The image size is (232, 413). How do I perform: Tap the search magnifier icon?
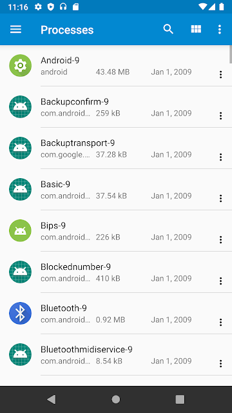click(x=168, y=29)
